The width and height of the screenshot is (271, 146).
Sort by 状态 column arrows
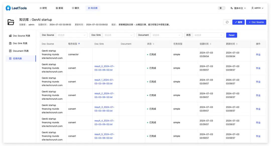(x=154, y=44)
